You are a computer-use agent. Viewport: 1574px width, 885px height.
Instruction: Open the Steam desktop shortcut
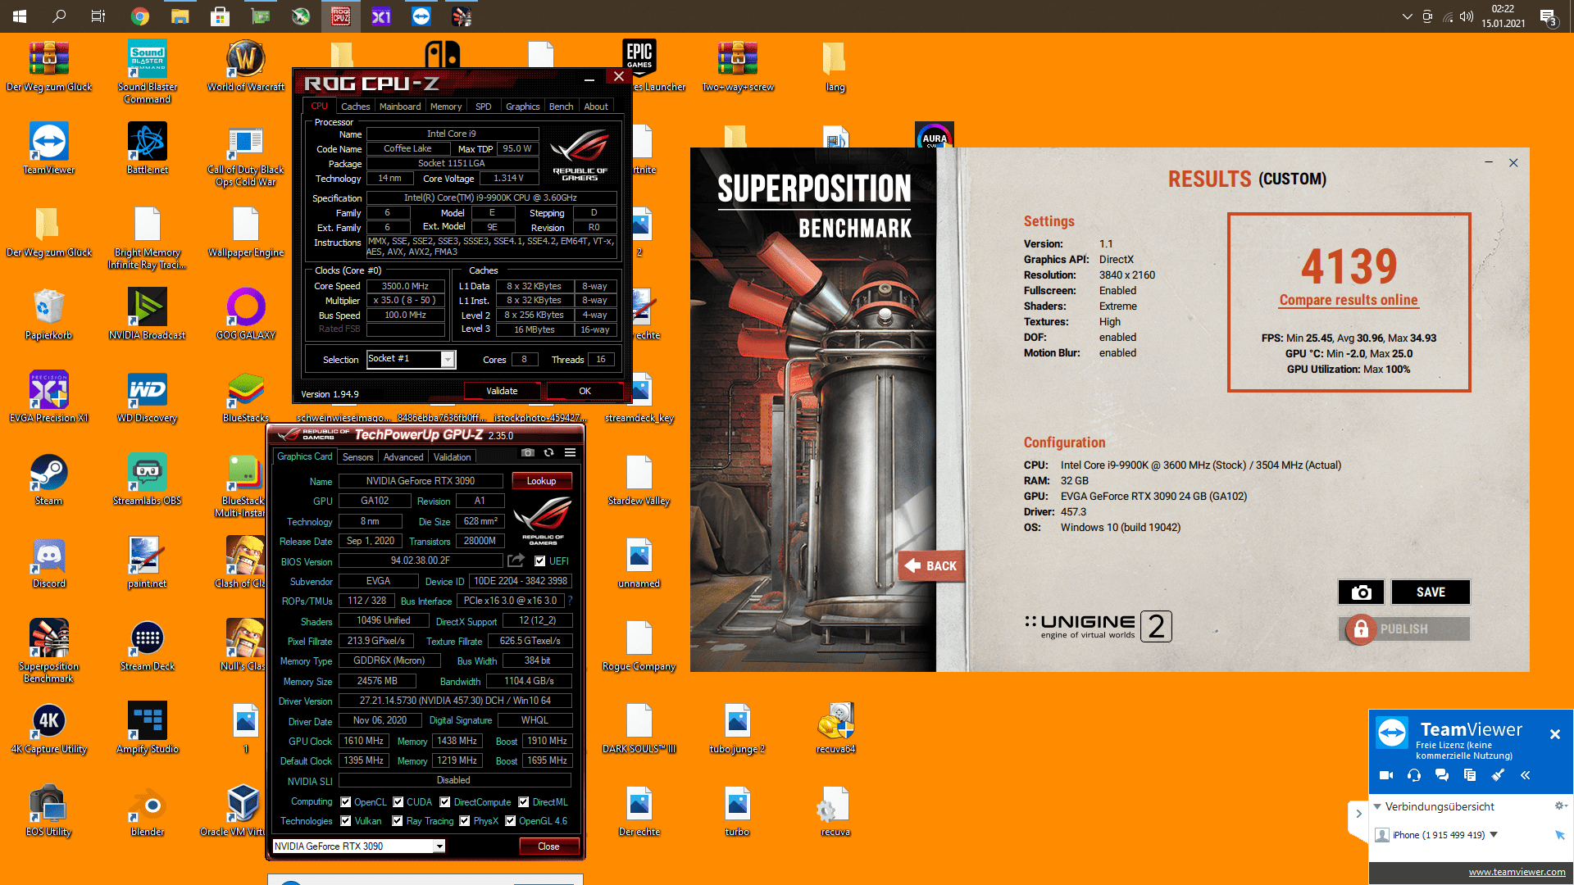pyautogui.click(x=48, y=480)
